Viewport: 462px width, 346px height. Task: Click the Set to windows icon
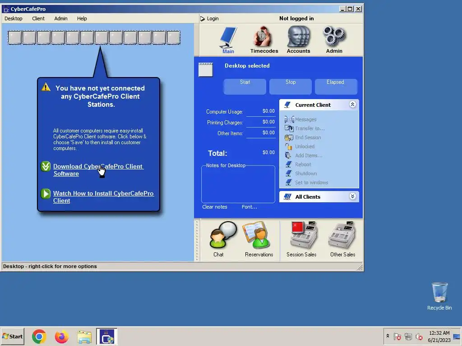pos(288,182)
